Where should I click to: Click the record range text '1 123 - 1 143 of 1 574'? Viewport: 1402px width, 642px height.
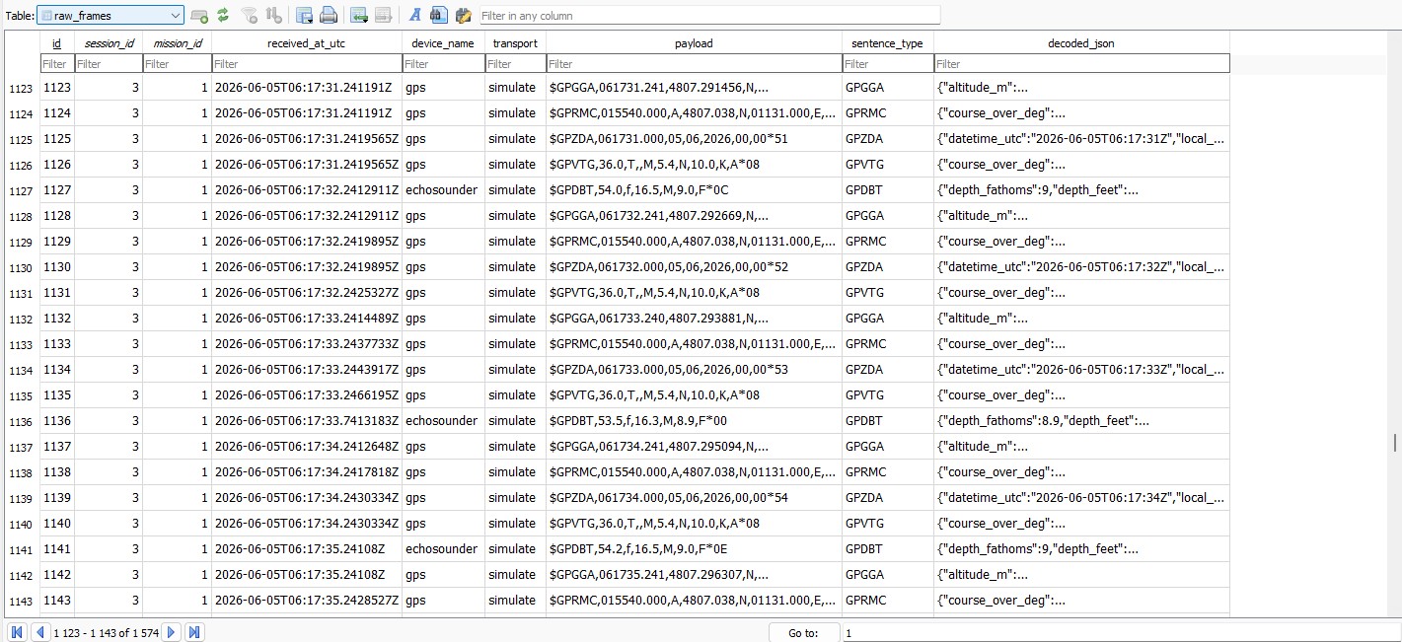[x=106, y=632]
